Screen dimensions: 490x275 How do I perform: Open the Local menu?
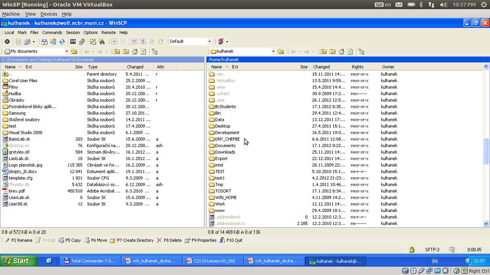pos(9,32)
